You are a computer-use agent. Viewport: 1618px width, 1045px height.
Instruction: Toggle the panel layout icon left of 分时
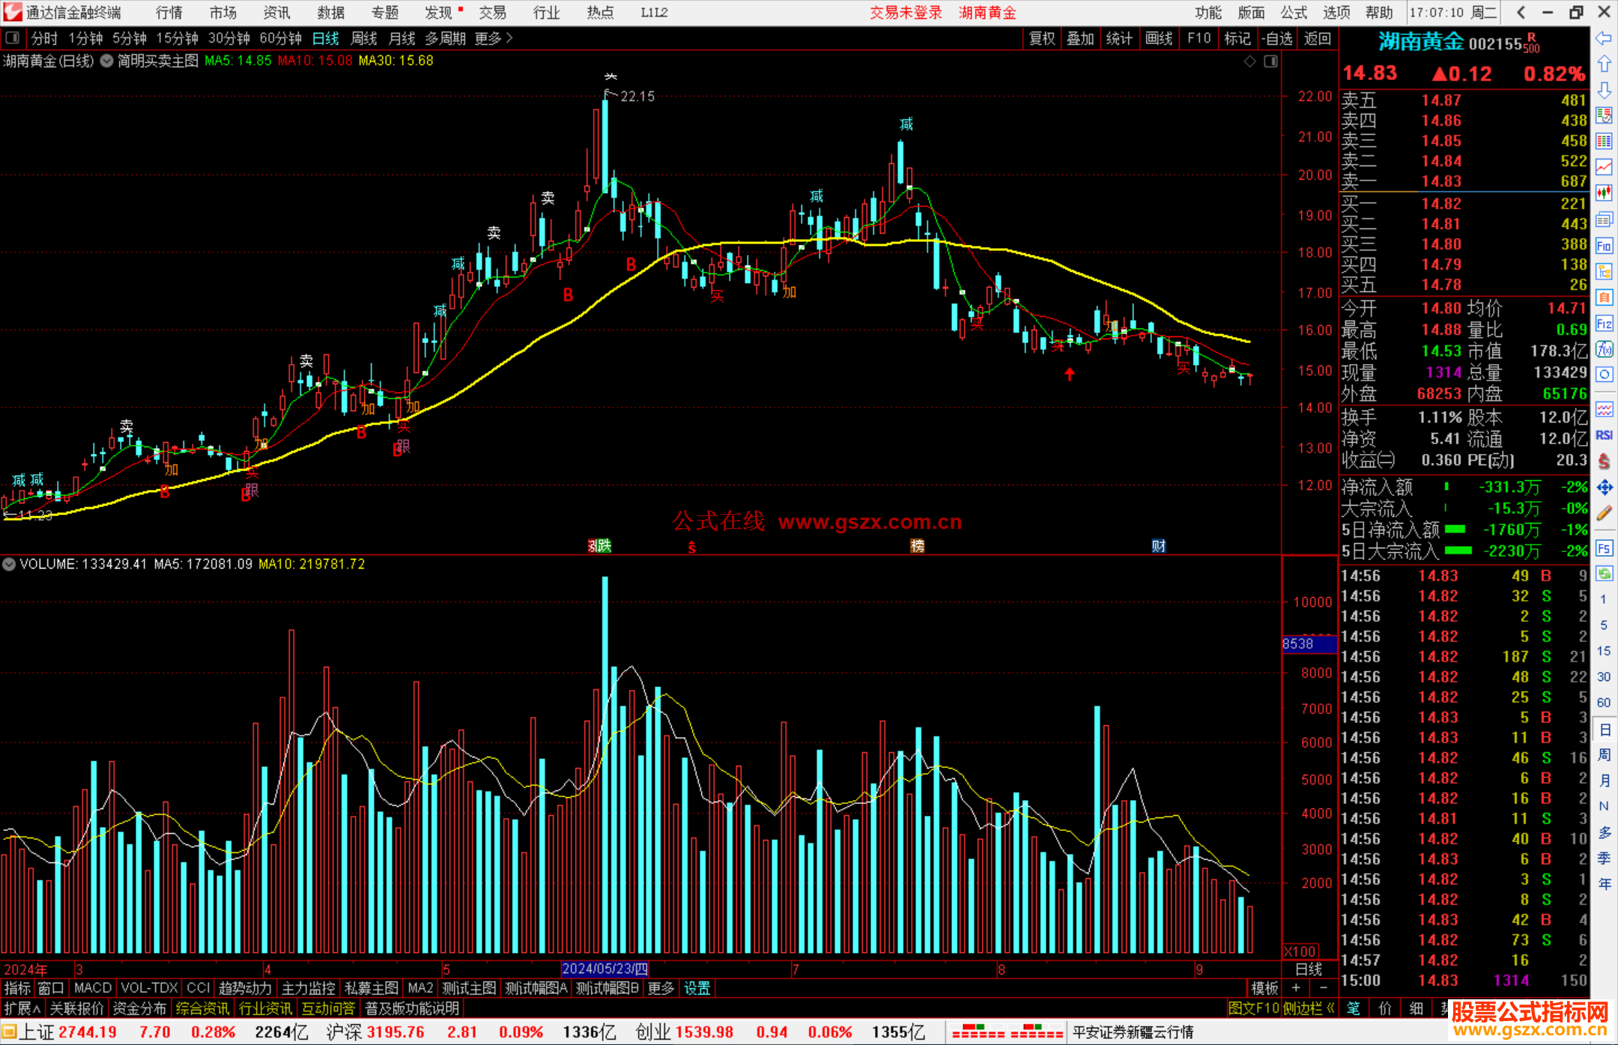pos(13,37)
